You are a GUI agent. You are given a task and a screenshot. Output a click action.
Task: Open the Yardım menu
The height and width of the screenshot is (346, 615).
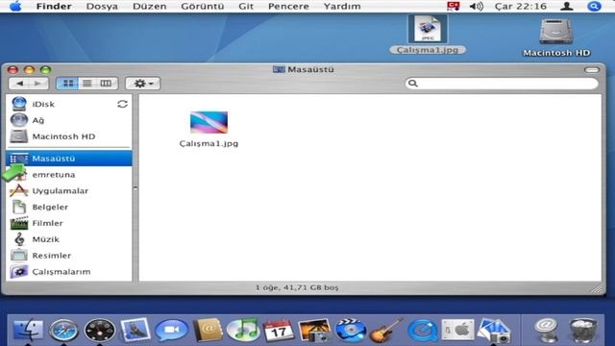pos(342,7)
